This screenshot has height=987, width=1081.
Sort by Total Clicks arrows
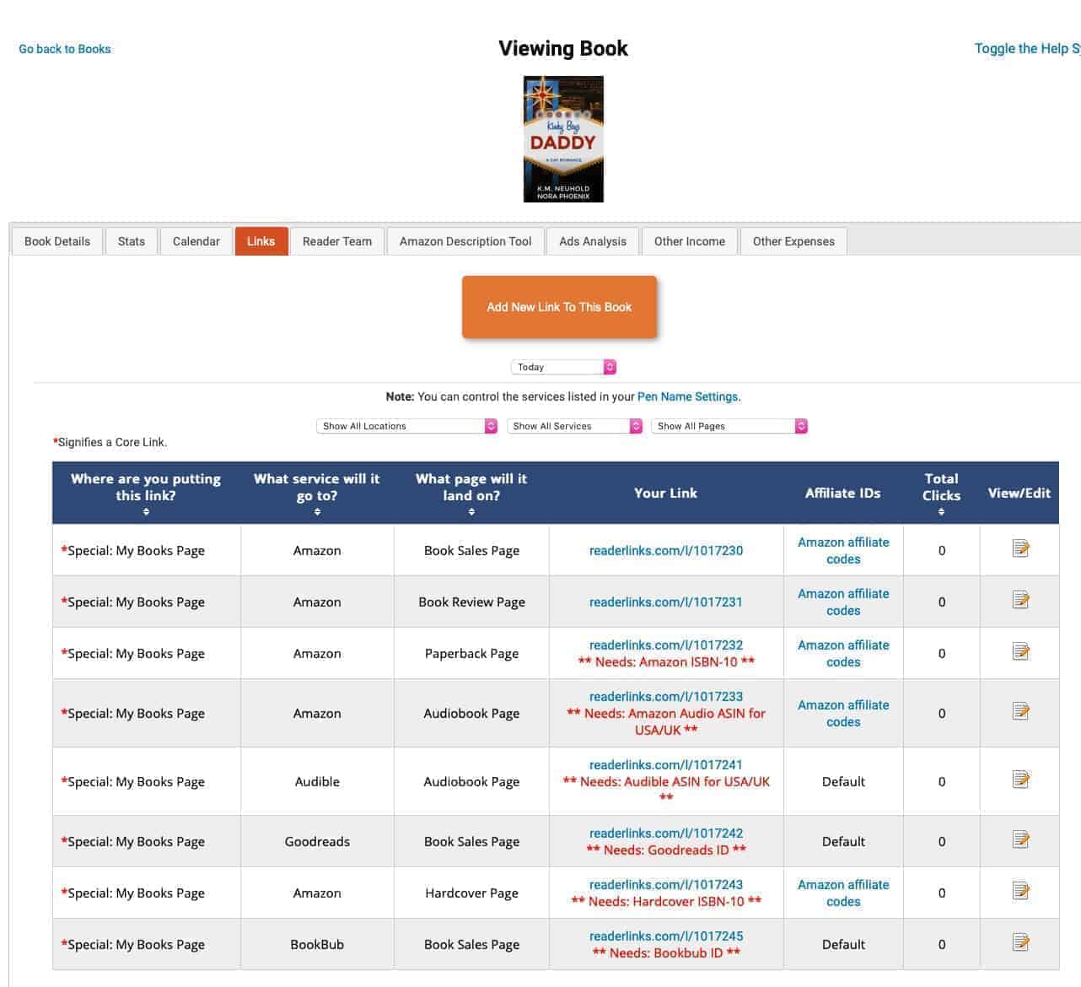click(x=941, y=512)
